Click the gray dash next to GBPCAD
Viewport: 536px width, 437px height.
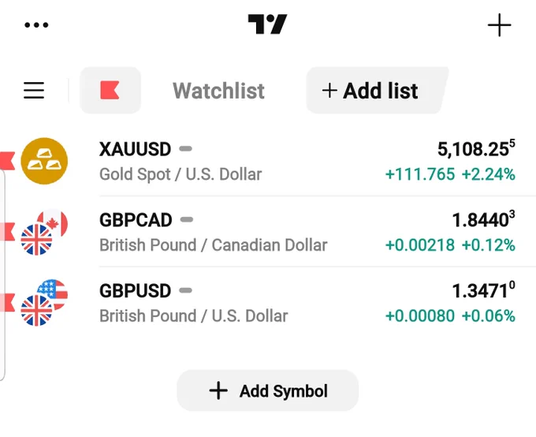click(x=187, y=219)
